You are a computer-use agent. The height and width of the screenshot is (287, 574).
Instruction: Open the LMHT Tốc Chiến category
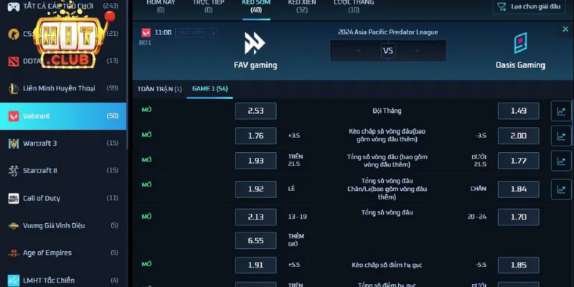click(x=63, y=281)
